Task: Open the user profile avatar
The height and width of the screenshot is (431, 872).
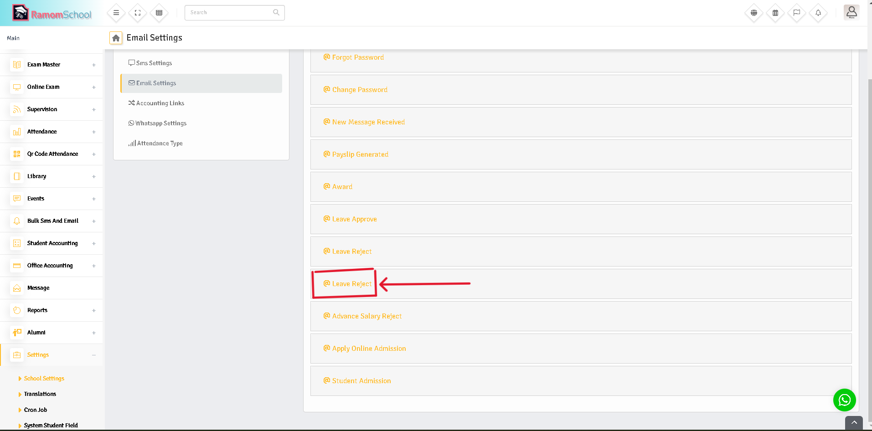Action: (851, 12)
